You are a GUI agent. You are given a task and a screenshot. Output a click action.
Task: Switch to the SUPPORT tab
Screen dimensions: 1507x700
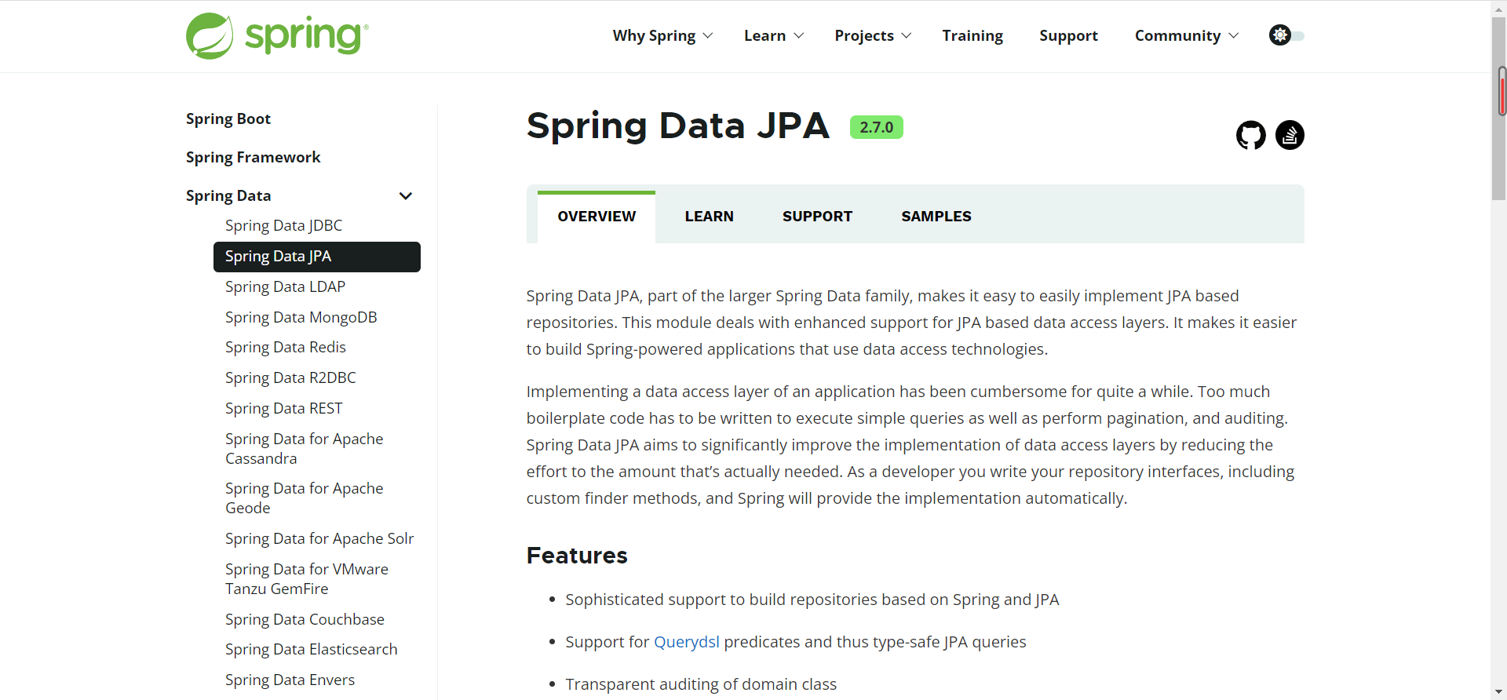(x=817, y=217)
